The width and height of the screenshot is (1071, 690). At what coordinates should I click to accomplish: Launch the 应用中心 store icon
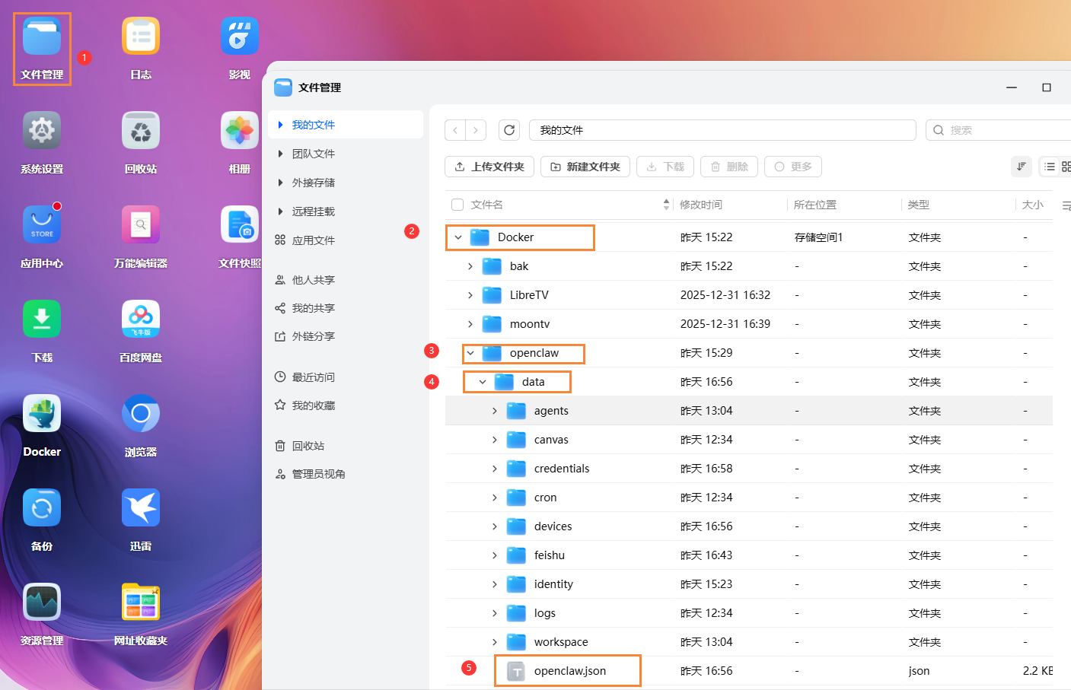(41, 224)
